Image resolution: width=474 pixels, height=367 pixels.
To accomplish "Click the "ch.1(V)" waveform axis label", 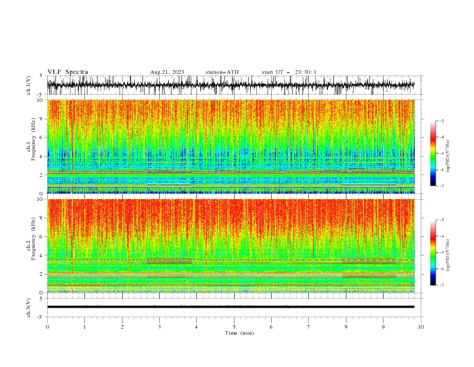I will (29, 85).
